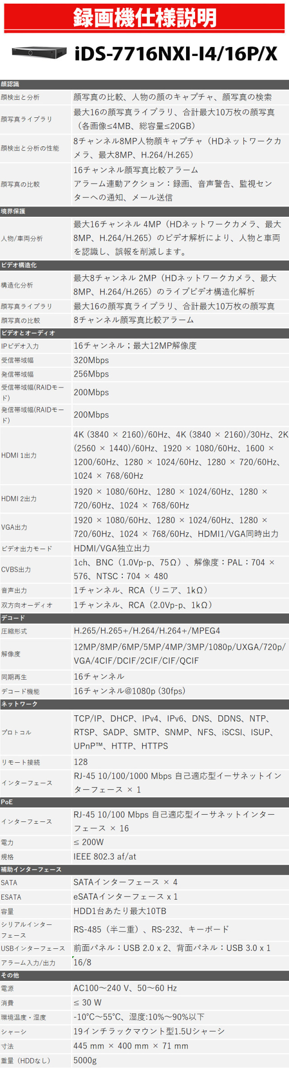This screenshot has height=1073, width=289.
Task: Select the その他 section header
Action: (10, 975)
